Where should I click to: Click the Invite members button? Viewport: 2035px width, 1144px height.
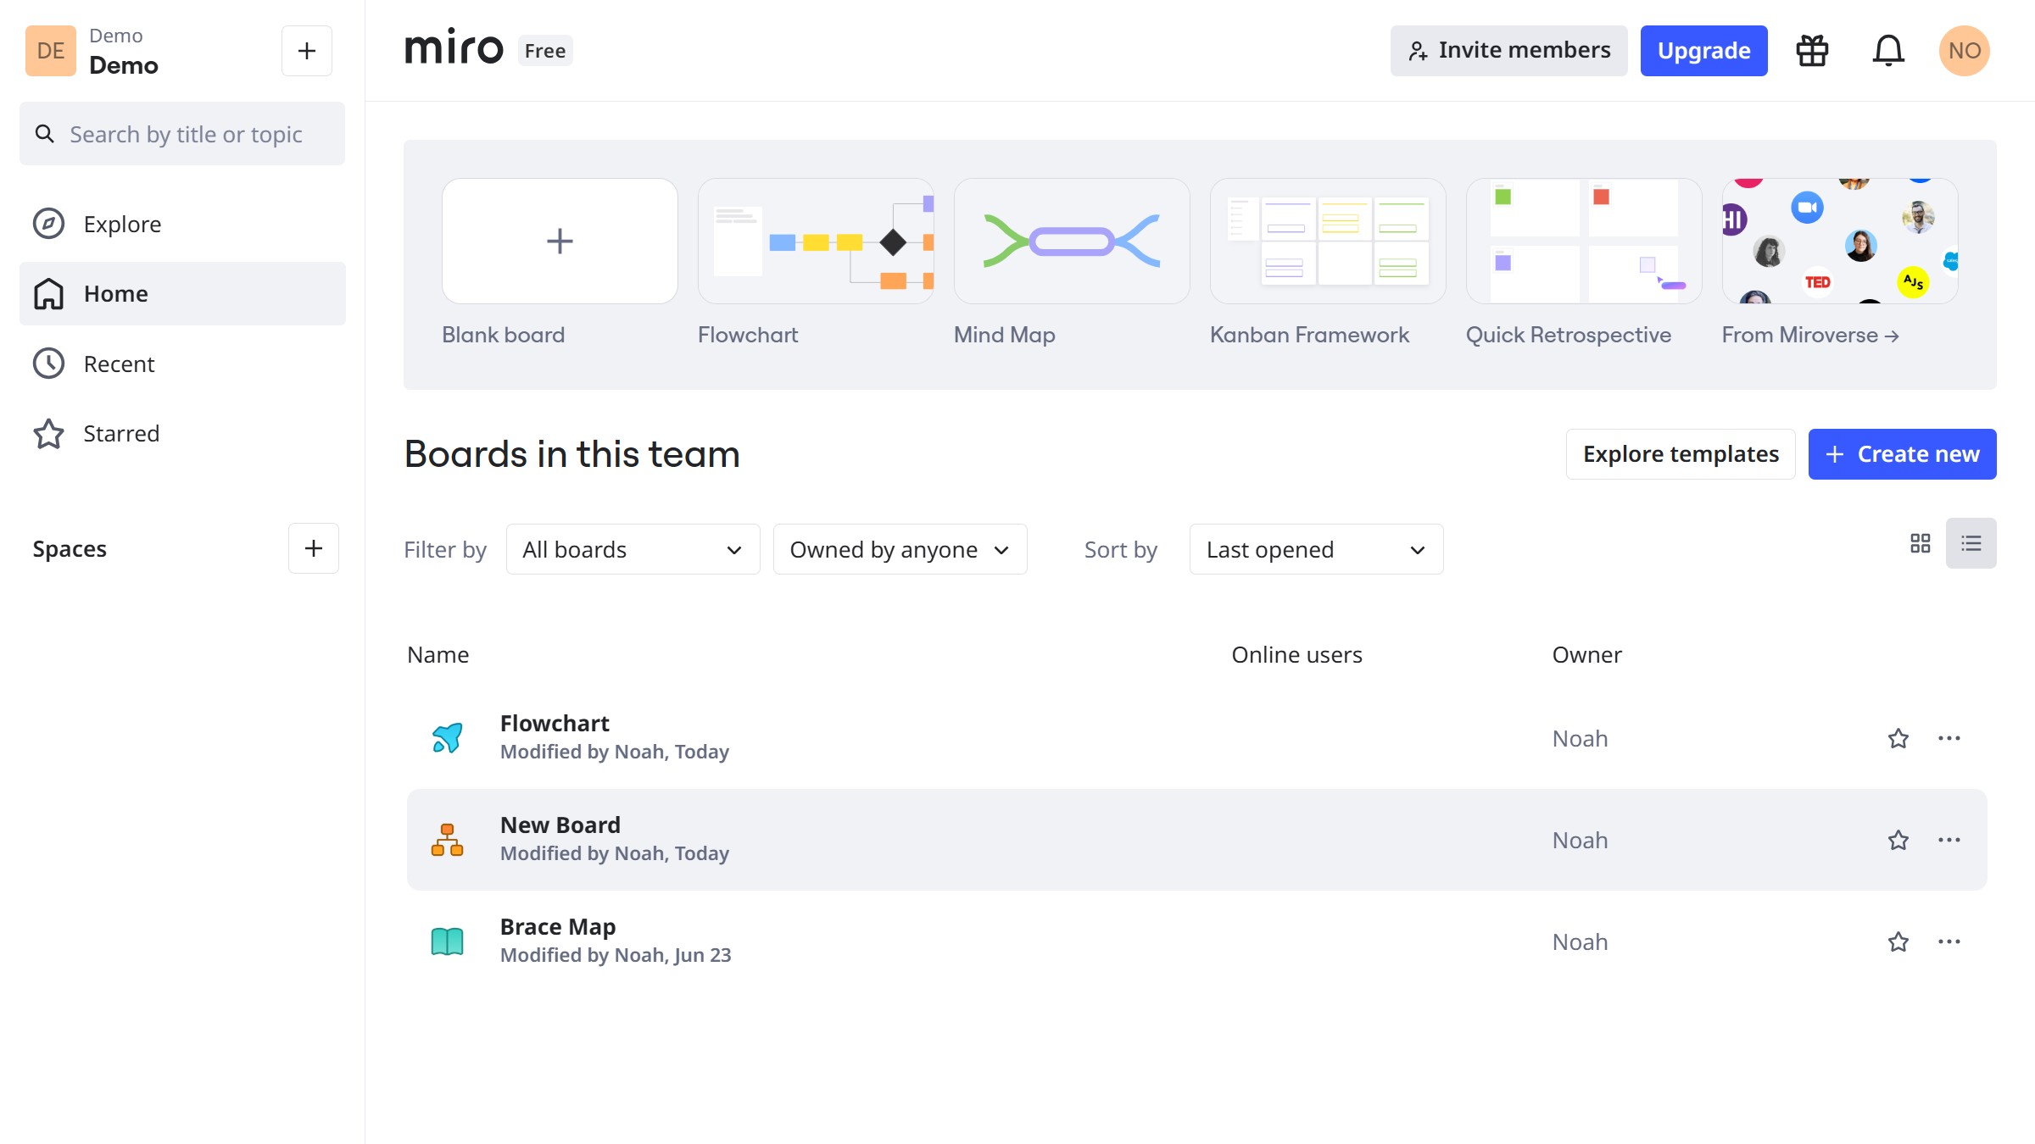point(1508,50)
